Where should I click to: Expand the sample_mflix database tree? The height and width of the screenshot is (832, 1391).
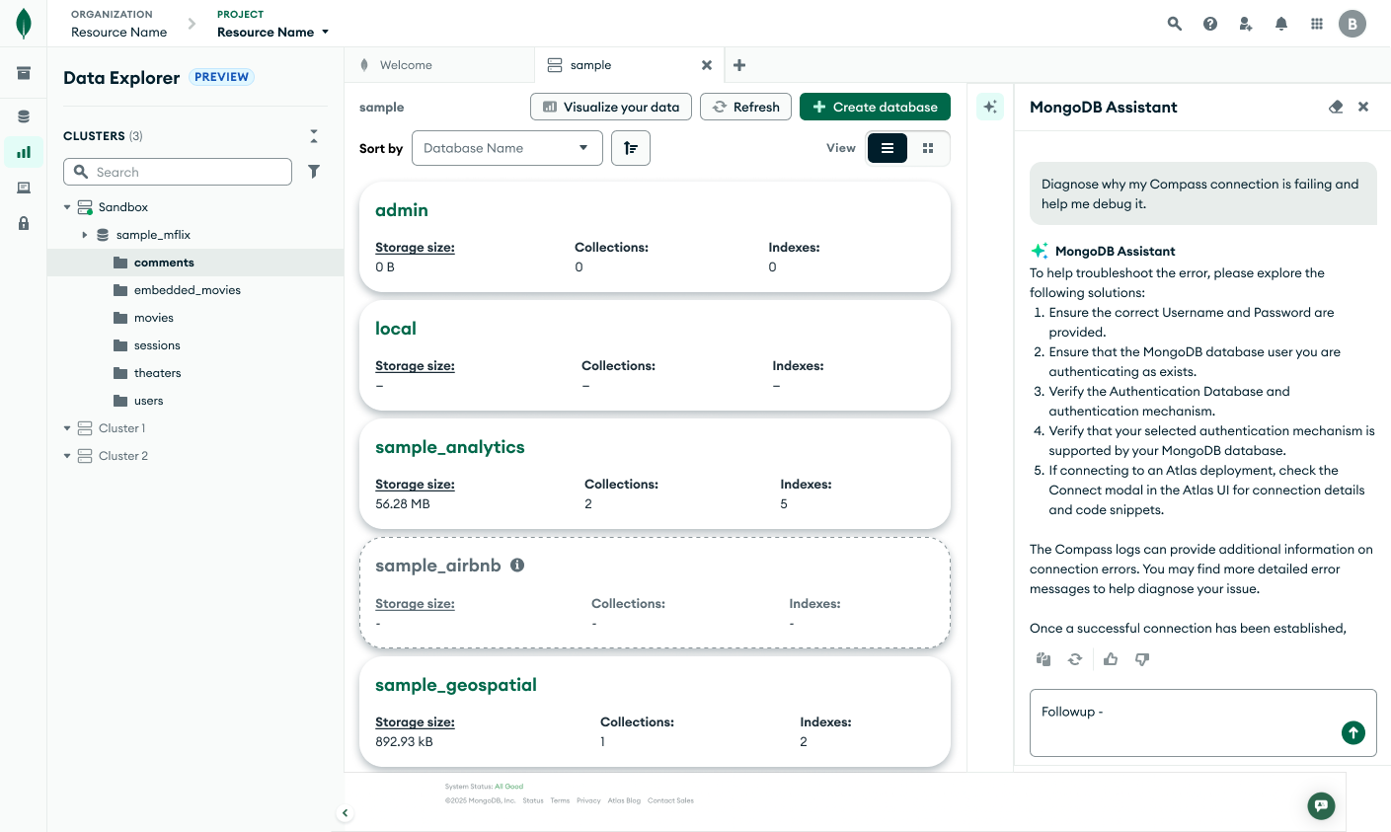84,234
